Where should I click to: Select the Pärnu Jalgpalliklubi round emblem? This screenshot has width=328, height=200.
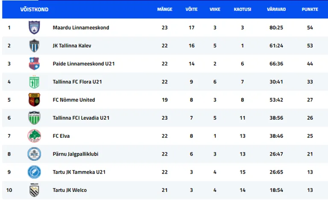click(34, 154)
